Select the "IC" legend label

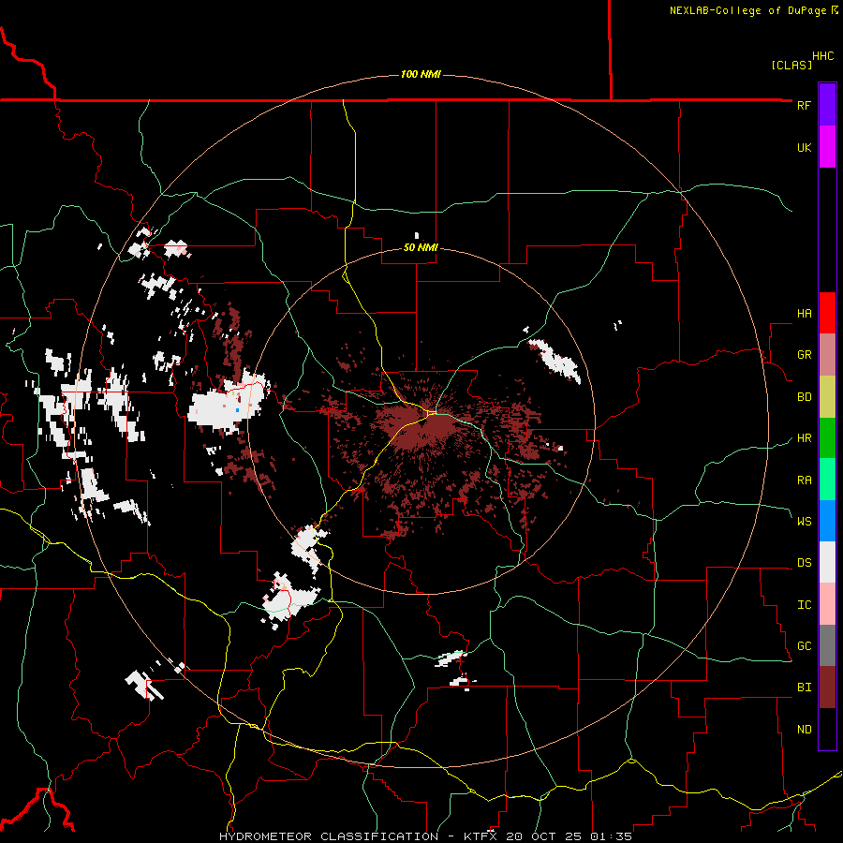click(x=804, y=605)
